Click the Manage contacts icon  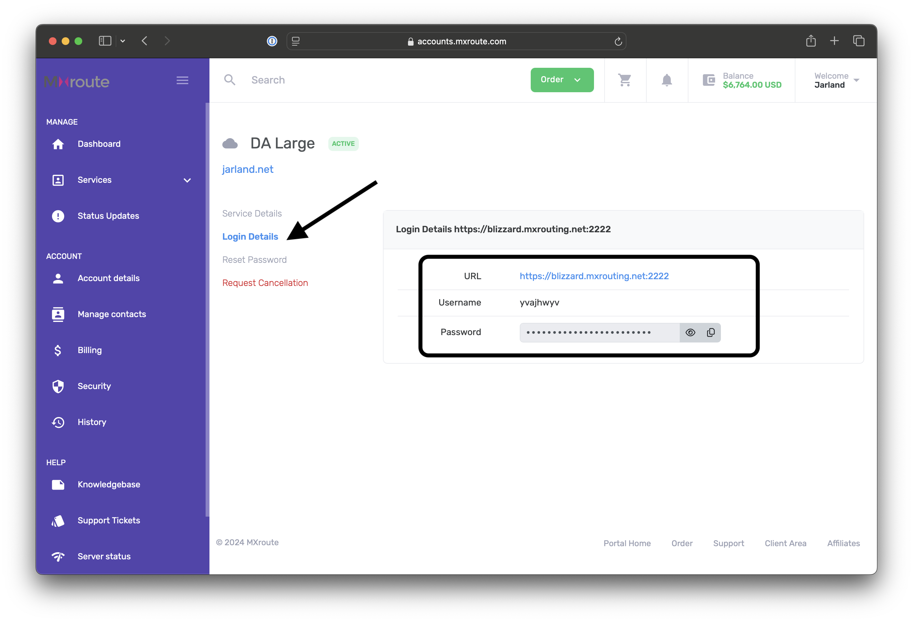tap(58, 314)
